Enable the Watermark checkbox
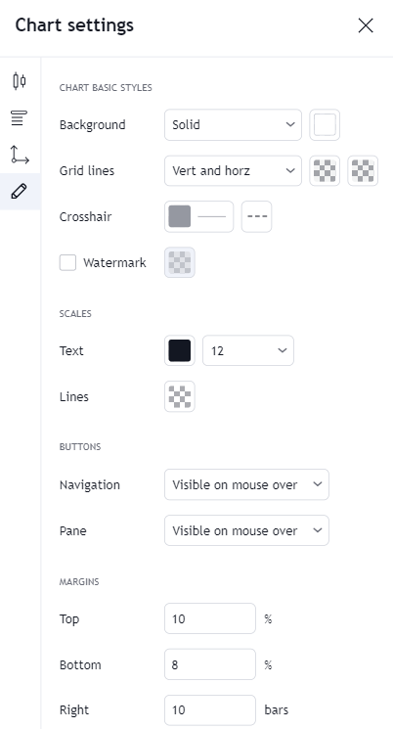The width and height of the screenshot is (393, 729). click(x=67, y=262)
